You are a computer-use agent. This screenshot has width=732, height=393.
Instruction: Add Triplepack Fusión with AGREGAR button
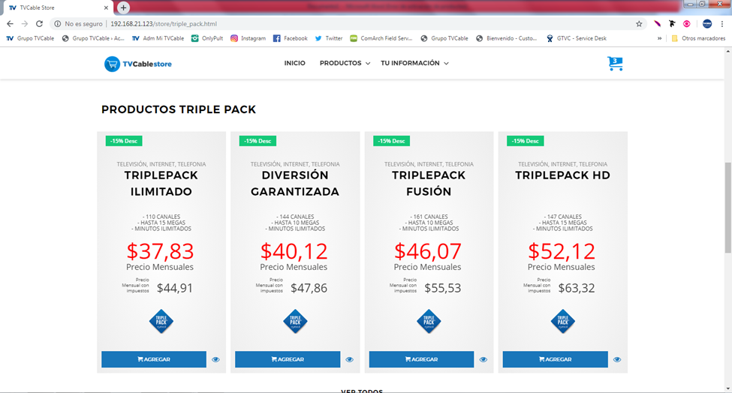(421, 359)
